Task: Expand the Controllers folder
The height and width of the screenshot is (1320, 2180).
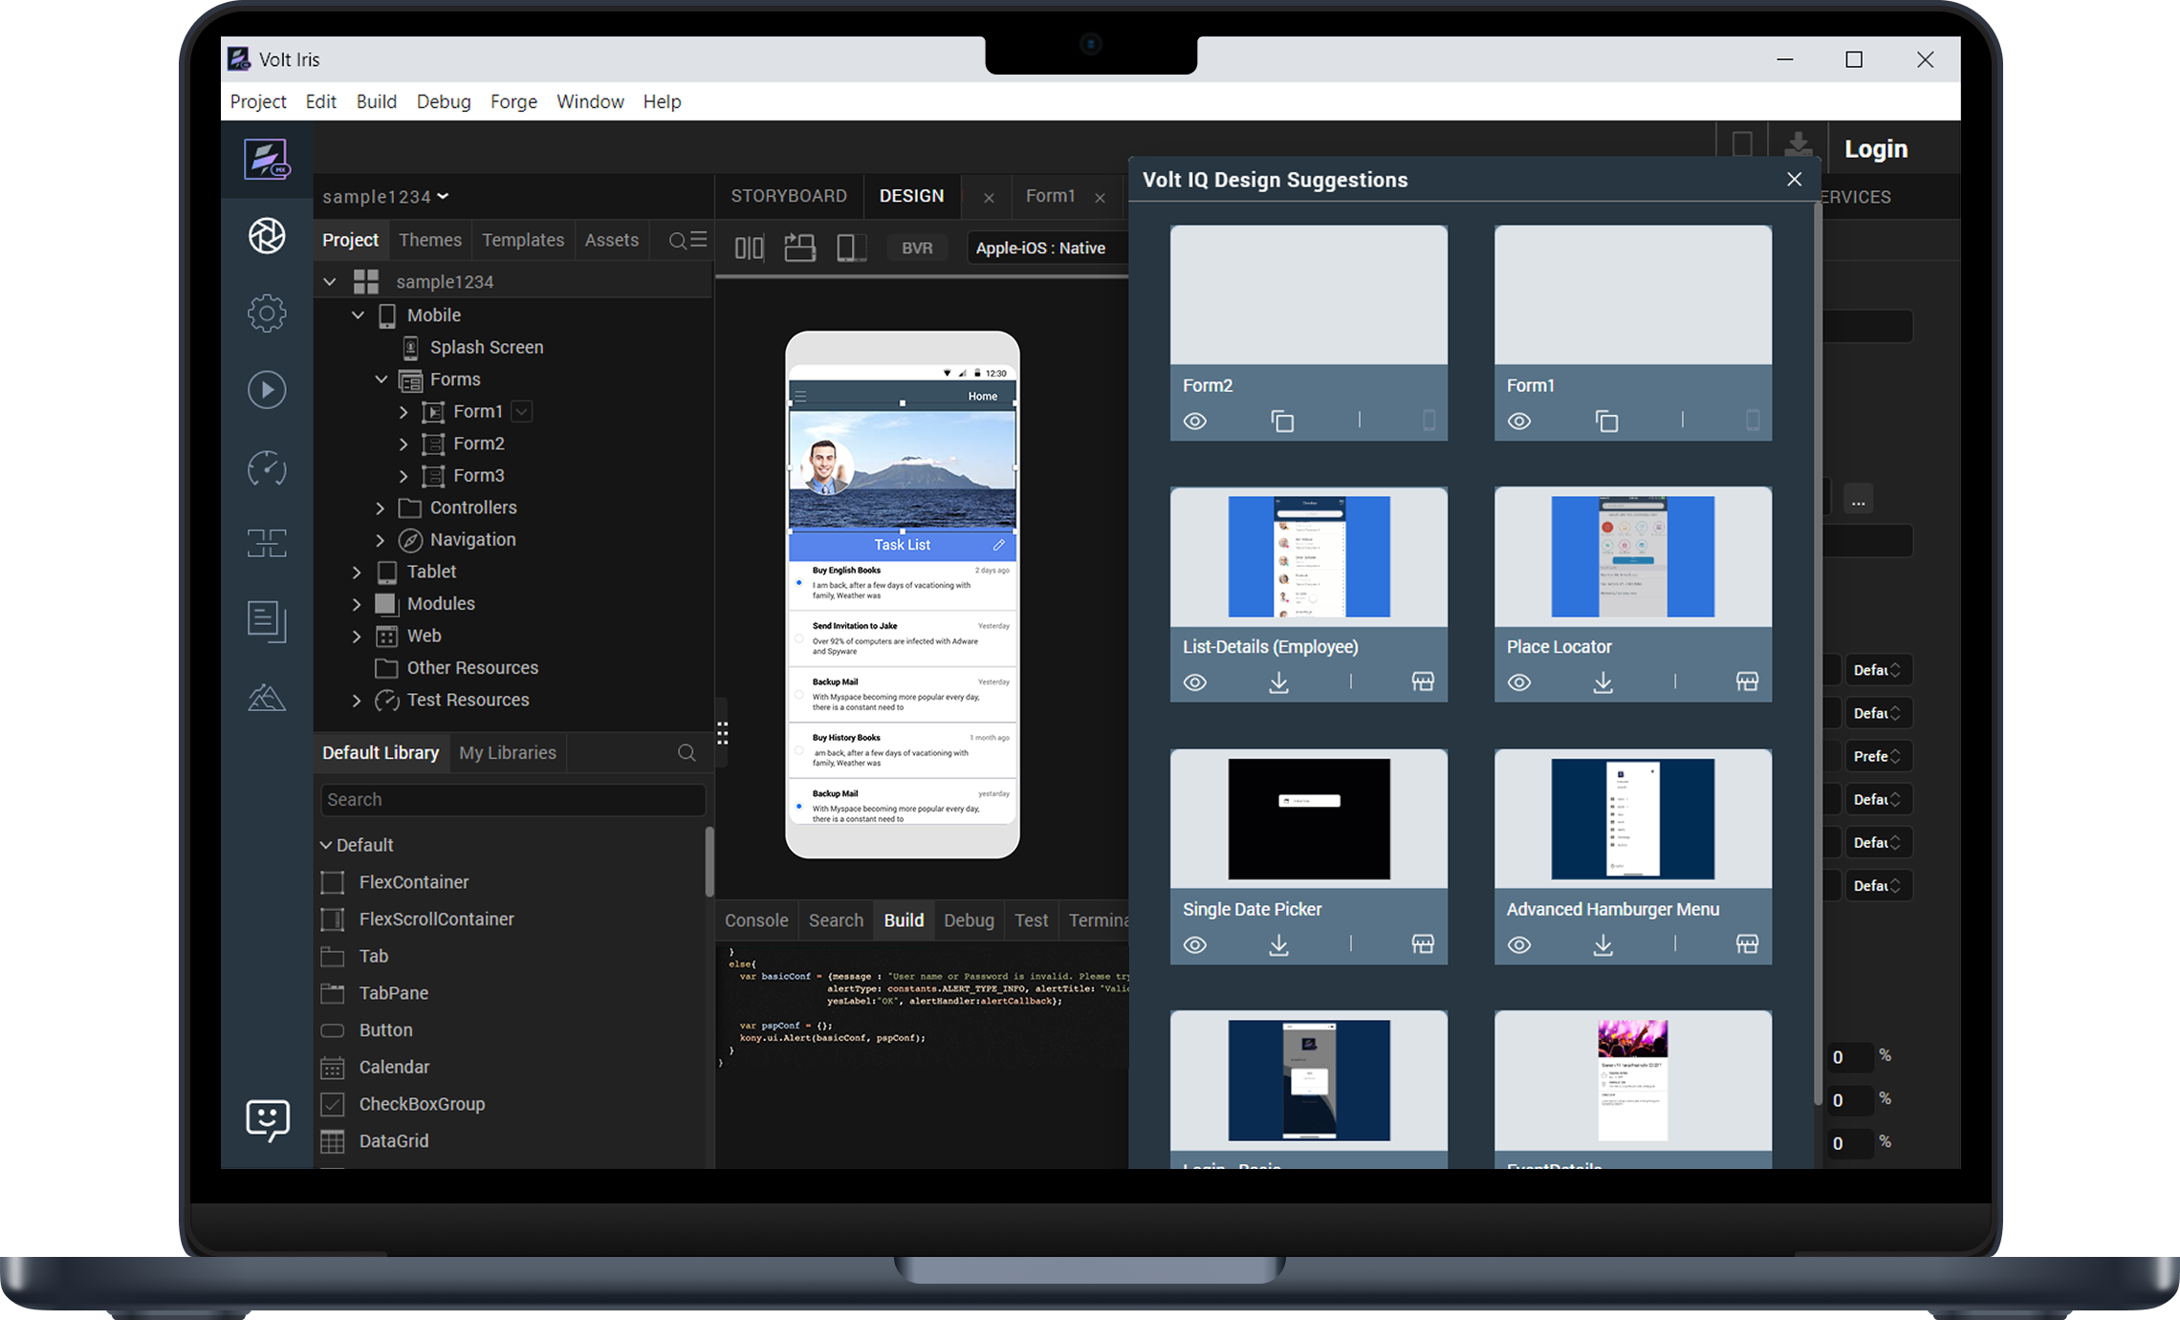Action: (381, 509)
